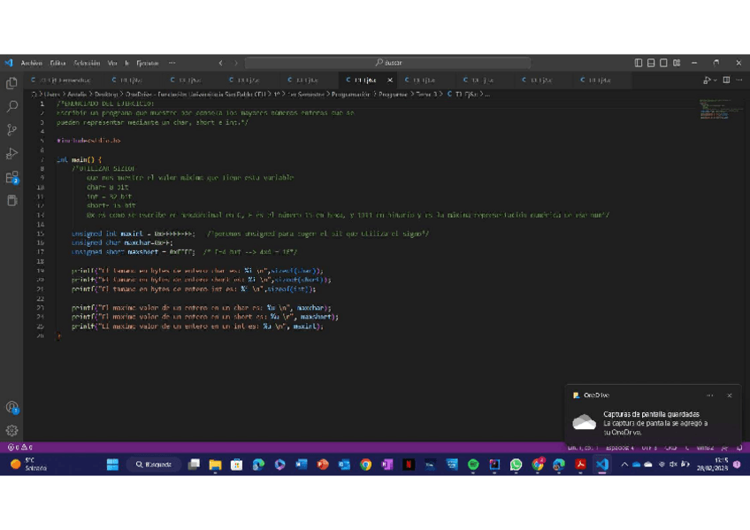The image size is (750, 530).
Task: Click line and column status bar indicator
Action: (x=582, y=448)
